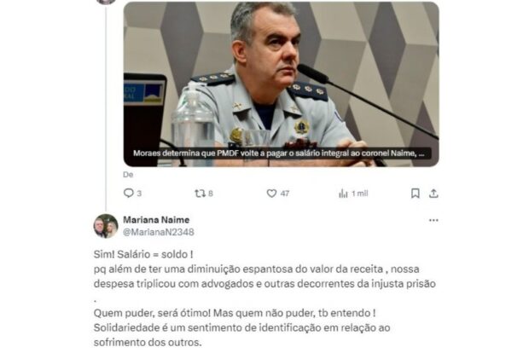529x353 pixels.
Task: Like the post with heart icon
Action: [271, 194]
